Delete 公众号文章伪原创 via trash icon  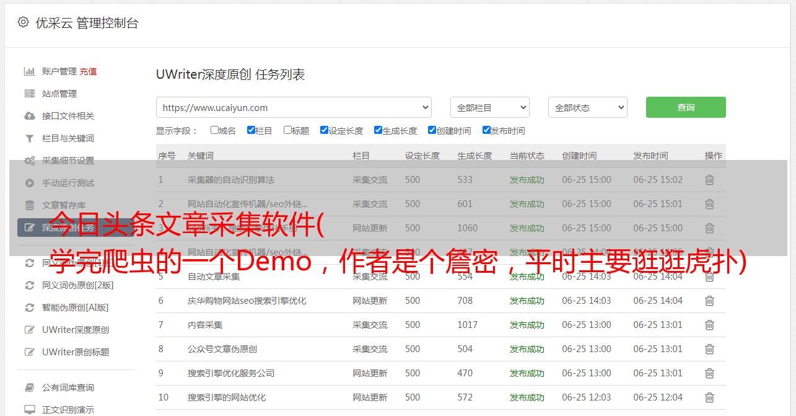710,349
